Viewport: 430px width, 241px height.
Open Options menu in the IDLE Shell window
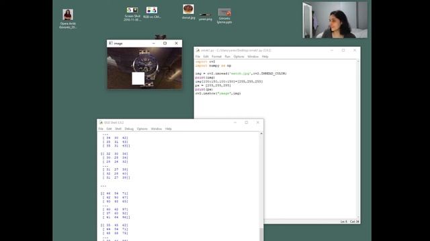(x=142, y=129)
